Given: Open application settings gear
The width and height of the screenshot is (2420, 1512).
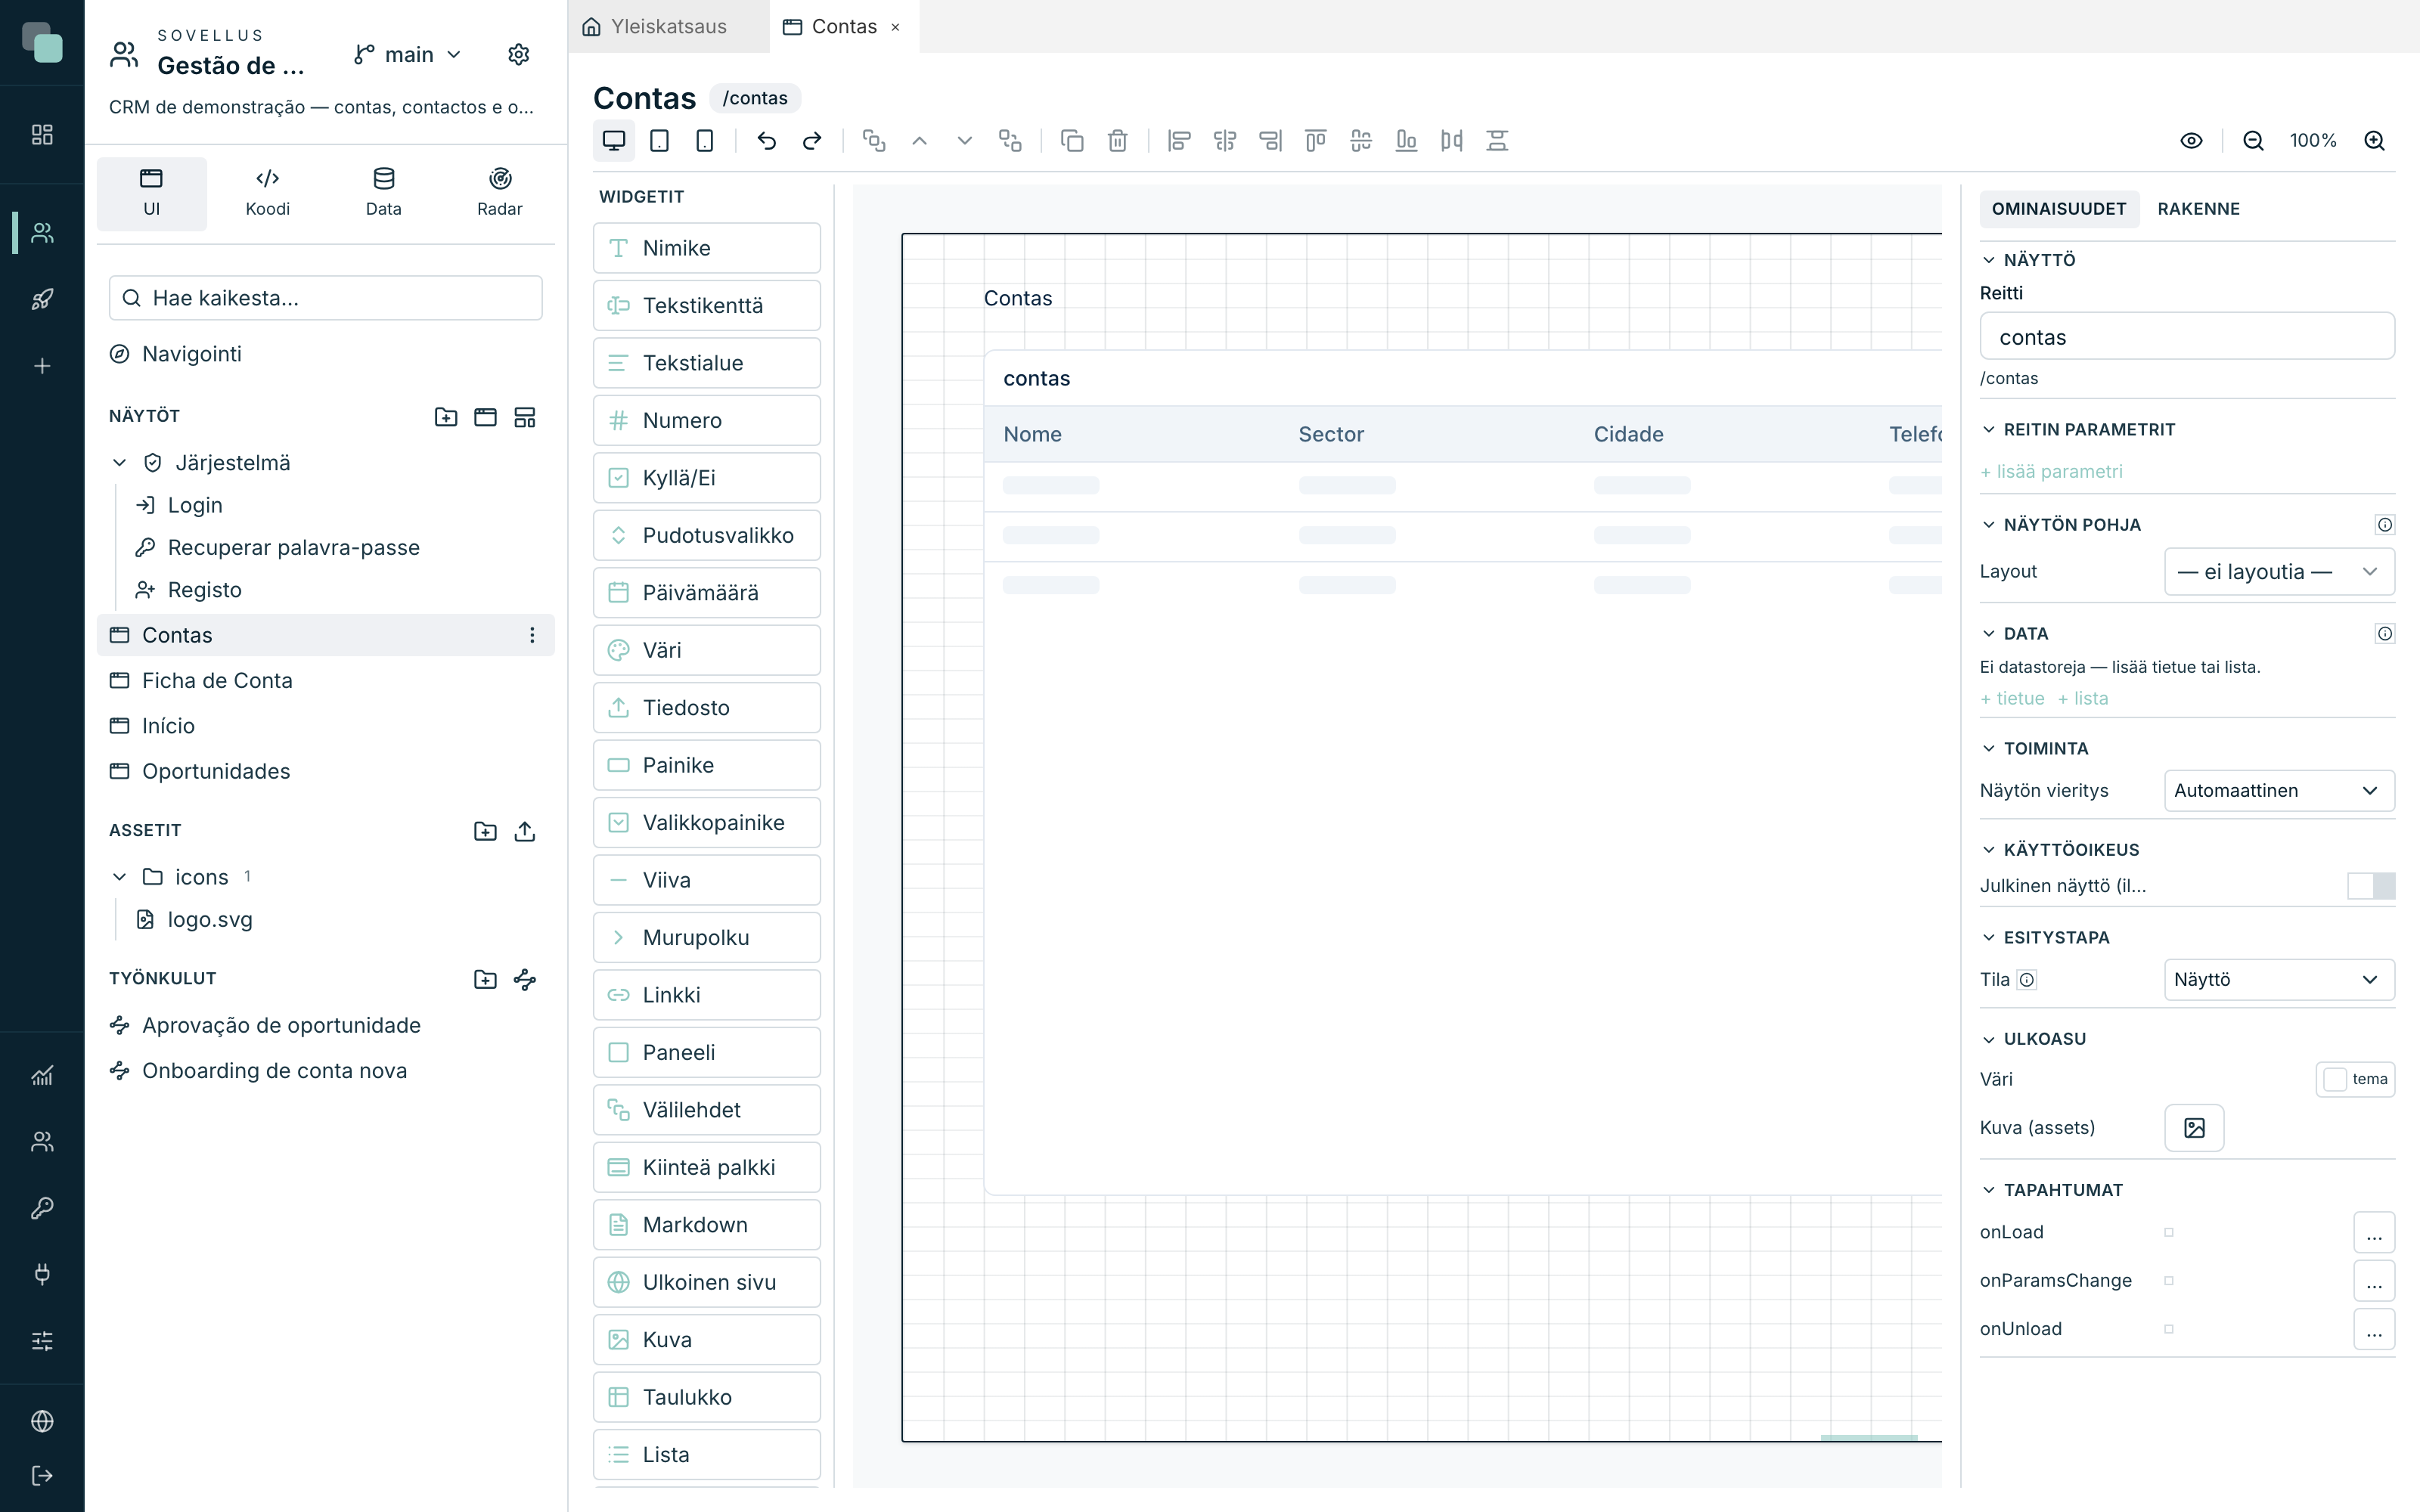Looking at the screenshot, I should [x=518, y=54].
